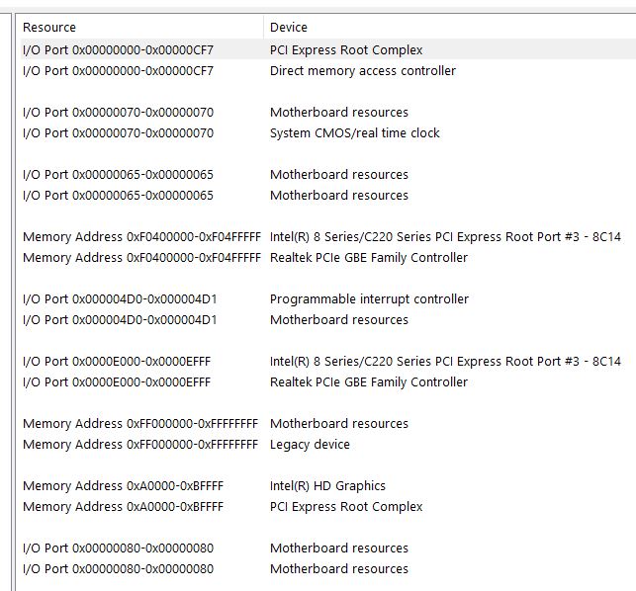
Task: Select the Intel(R) HD Graphics row
Action: pyautogui.click(x=328, y=485)
